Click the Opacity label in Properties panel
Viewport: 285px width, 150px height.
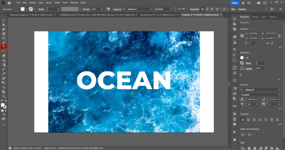click(249, 69)
